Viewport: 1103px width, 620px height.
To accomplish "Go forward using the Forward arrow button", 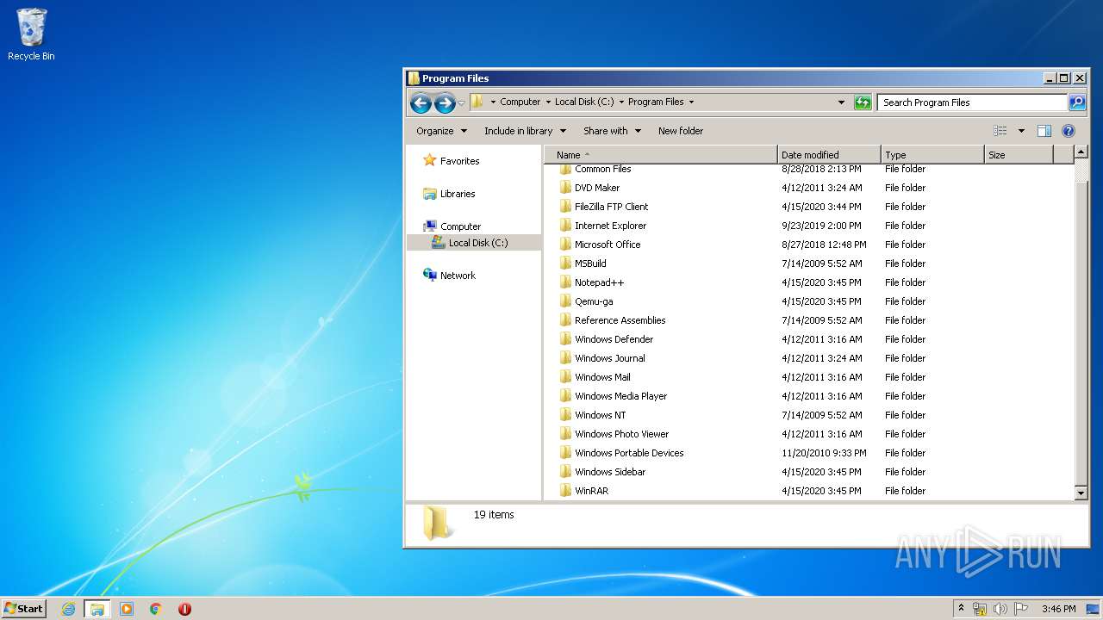I will (x=445, y=103).
